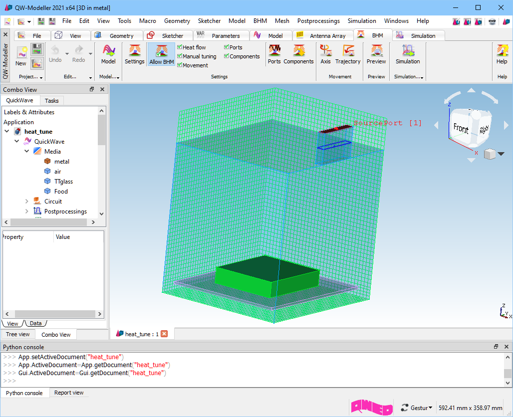The width and height of the screenshot is (513, 417).
Task: Select the Movement Trajectory tool
Action: pos(348,54)
